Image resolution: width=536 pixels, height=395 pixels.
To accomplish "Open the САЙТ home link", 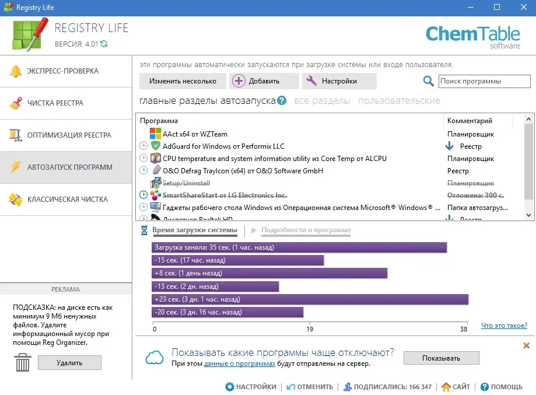I will (x=456, y=387).
